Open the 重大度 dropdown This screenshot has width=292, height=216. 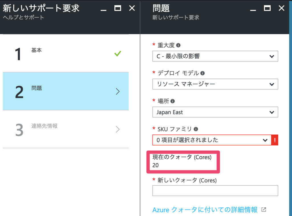click(215, 56)
